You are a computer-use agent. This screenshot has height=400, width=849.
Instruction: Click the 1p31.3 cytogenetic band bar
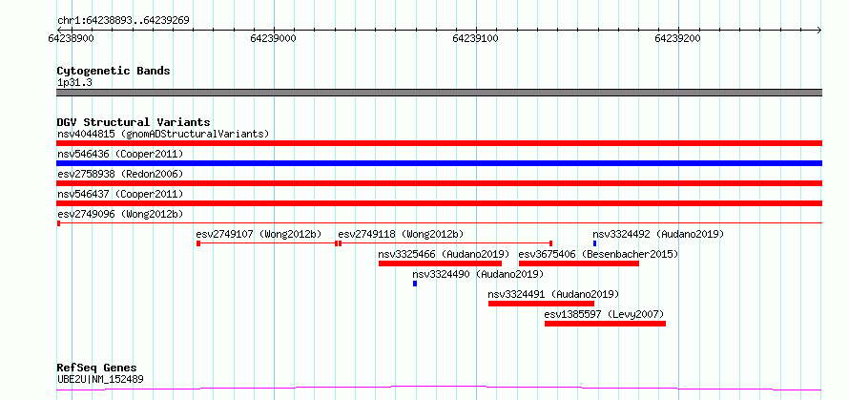point(439,93)
